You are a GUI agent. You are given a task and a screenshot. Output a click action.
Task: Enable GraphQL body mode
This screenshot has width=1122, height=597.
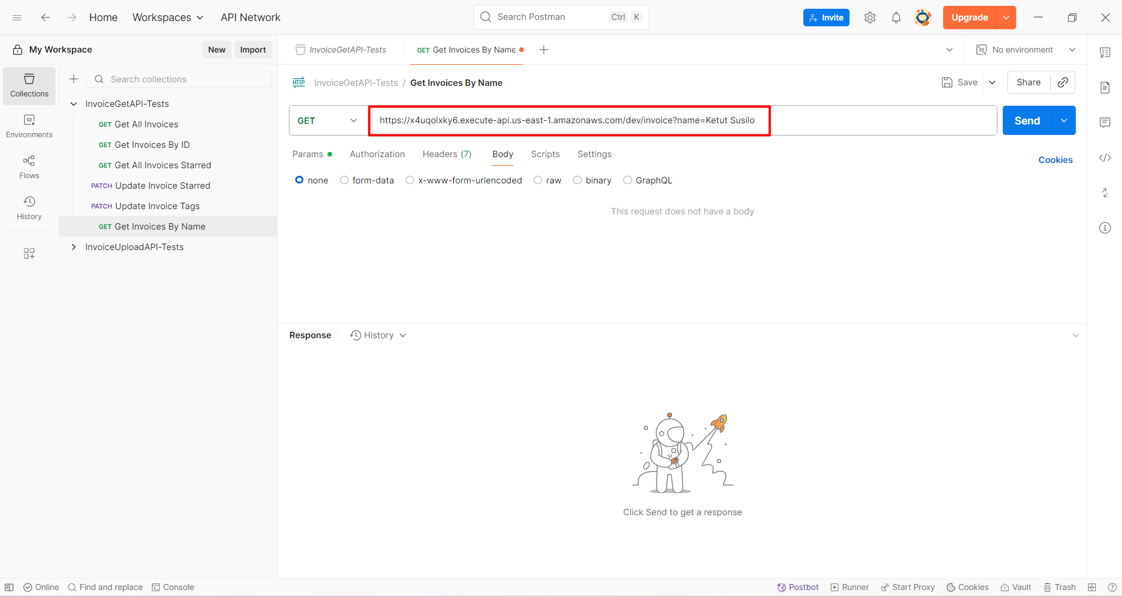pos(628,180)
